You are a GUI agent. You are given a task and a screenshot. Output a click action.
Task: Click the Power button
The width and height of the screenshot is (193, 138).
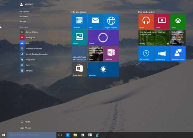[25, 122]
